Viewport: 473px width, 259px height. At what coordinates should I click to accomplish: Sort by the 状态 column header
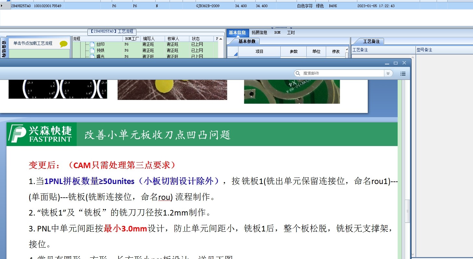[x=202, y=39]
